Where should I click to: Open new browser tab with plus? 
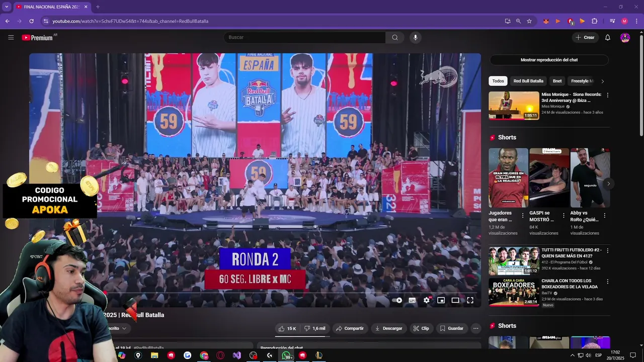point(98,7)
